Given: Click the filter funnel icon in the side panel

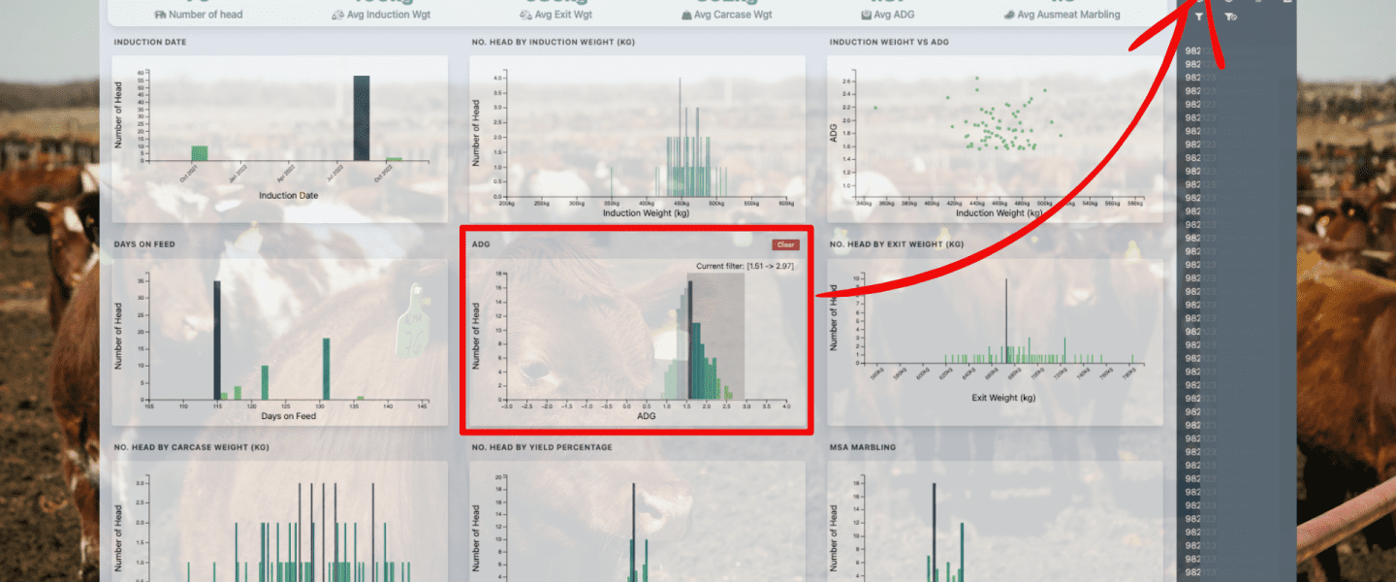Looking at the screenshot, I should coord(1199,17).
